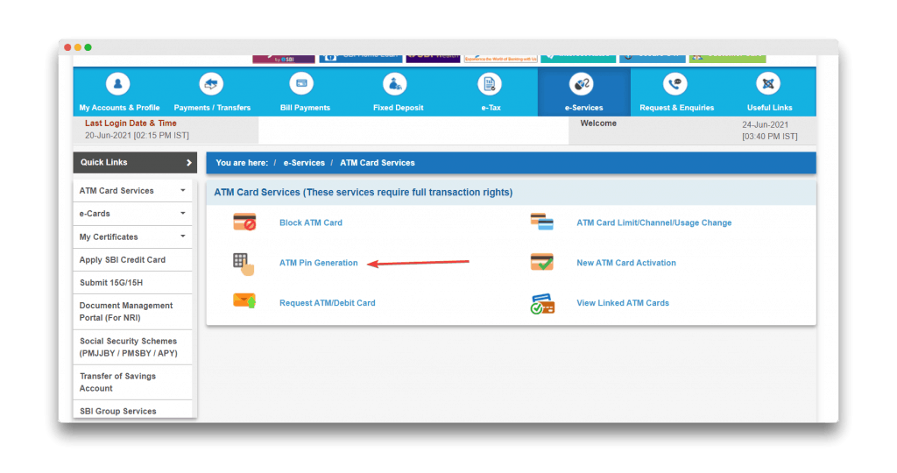Click the New ATM Card Activation icon
897x473 pixels.
541,262
